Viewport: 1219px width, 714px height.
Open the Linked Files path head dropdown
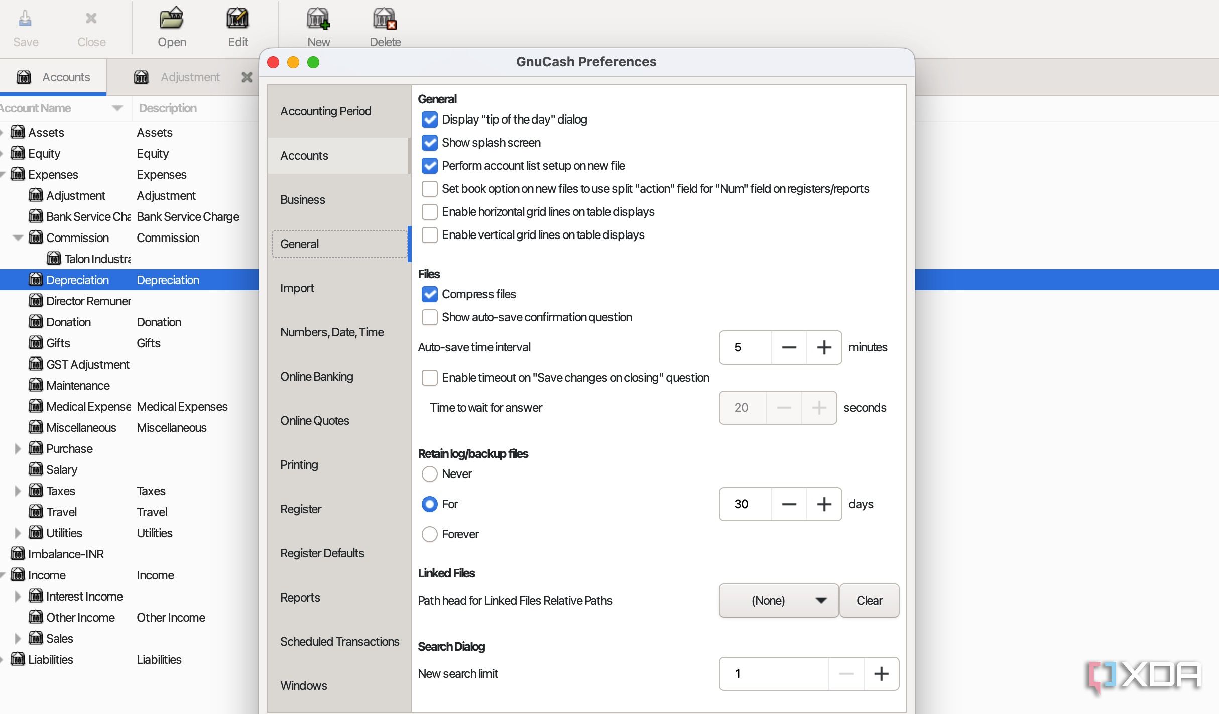click(779, 601)
